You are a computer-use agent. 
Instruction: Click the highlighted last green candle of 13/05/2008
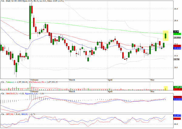pyautogui.click(x=166, y=36)
